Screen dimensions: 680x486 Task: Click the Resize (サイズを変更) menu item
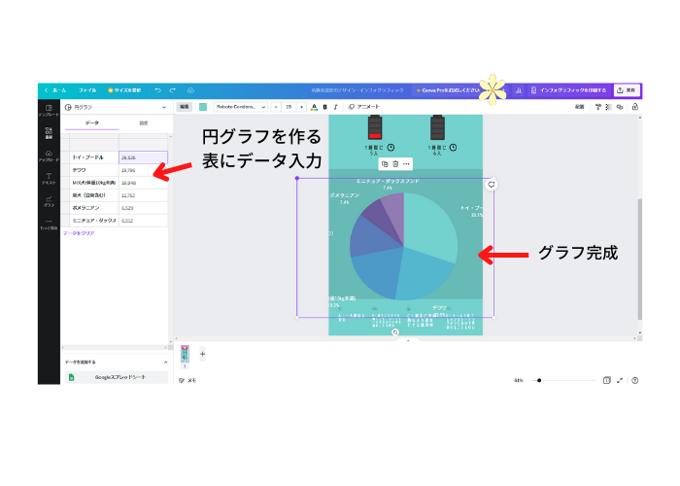[124, 90]
